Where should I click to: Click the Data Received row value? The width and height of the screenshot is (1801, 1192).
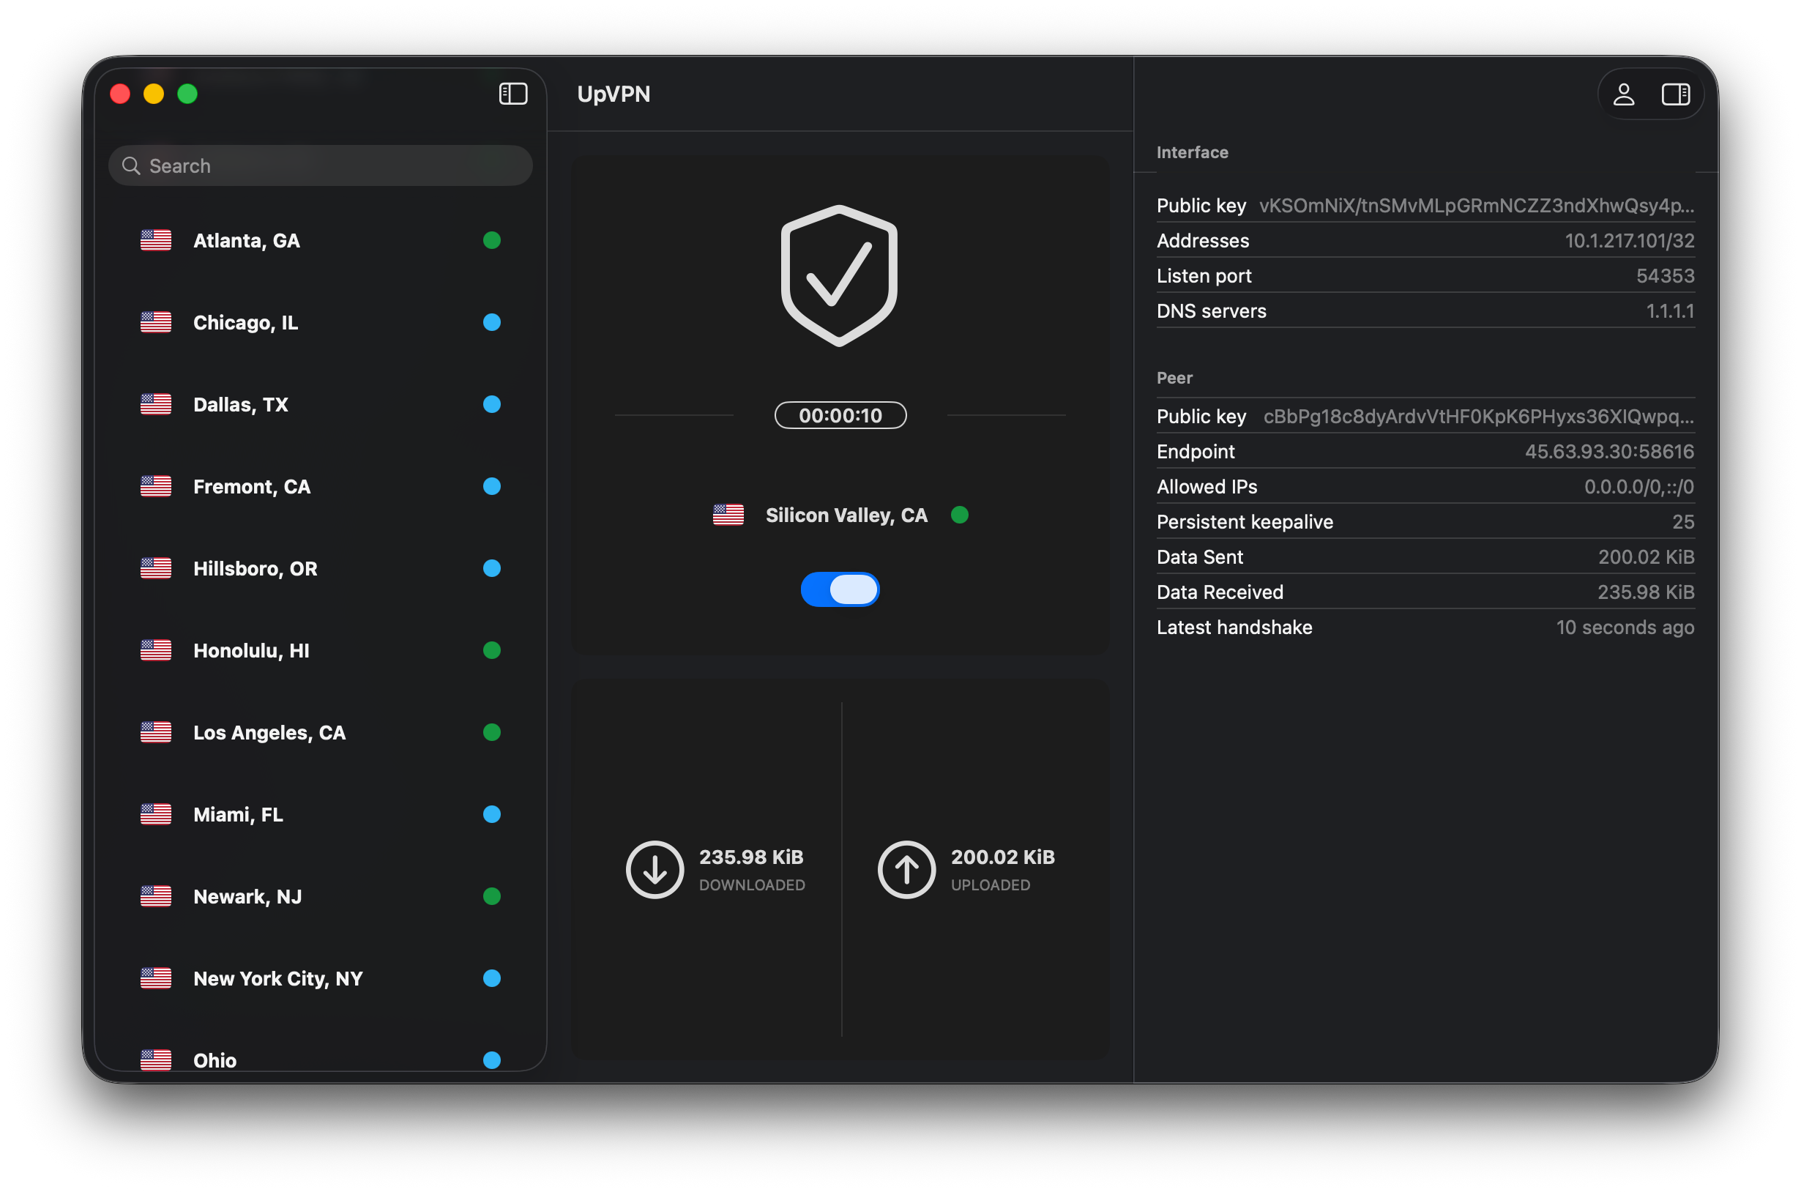[x=1645, y=592]
